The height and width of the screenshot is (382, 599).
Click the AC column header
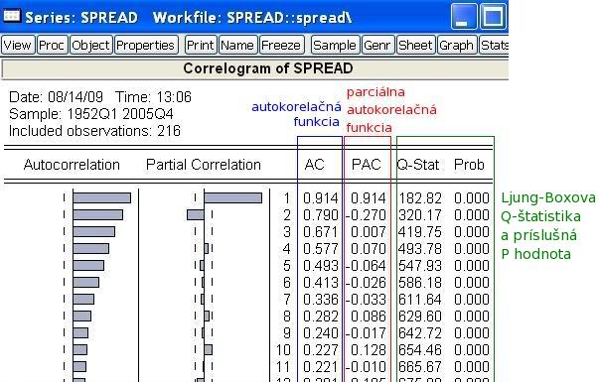pyautogui.click(x=314, y=165)
